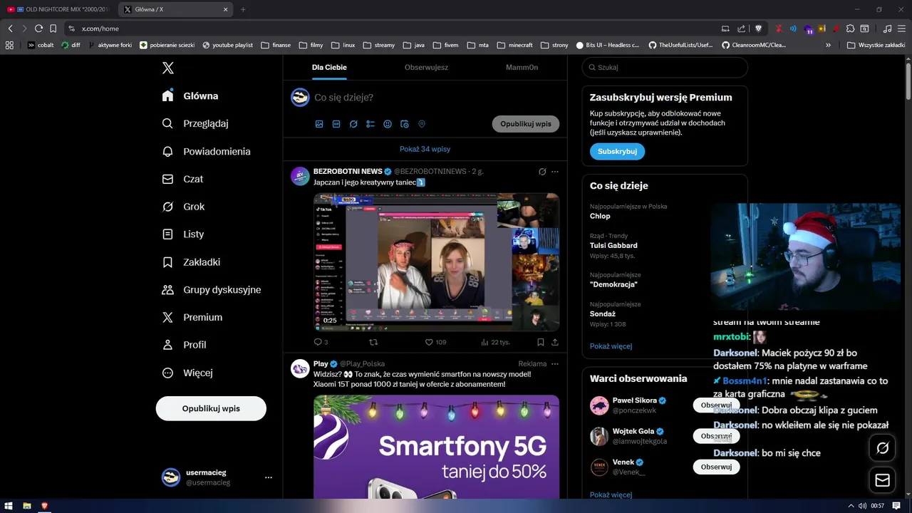The height and width of the screenshot is (513, 912).
Task: View post analytics showing 22 tys.
Action: (495, 342)
